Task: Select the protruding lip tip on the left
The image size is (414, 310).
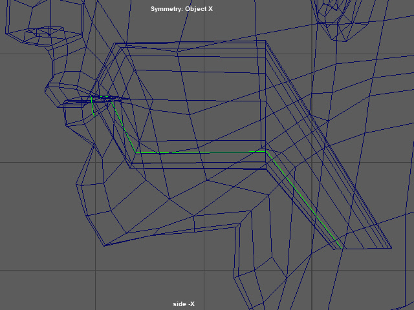Action: pos(63,104)
